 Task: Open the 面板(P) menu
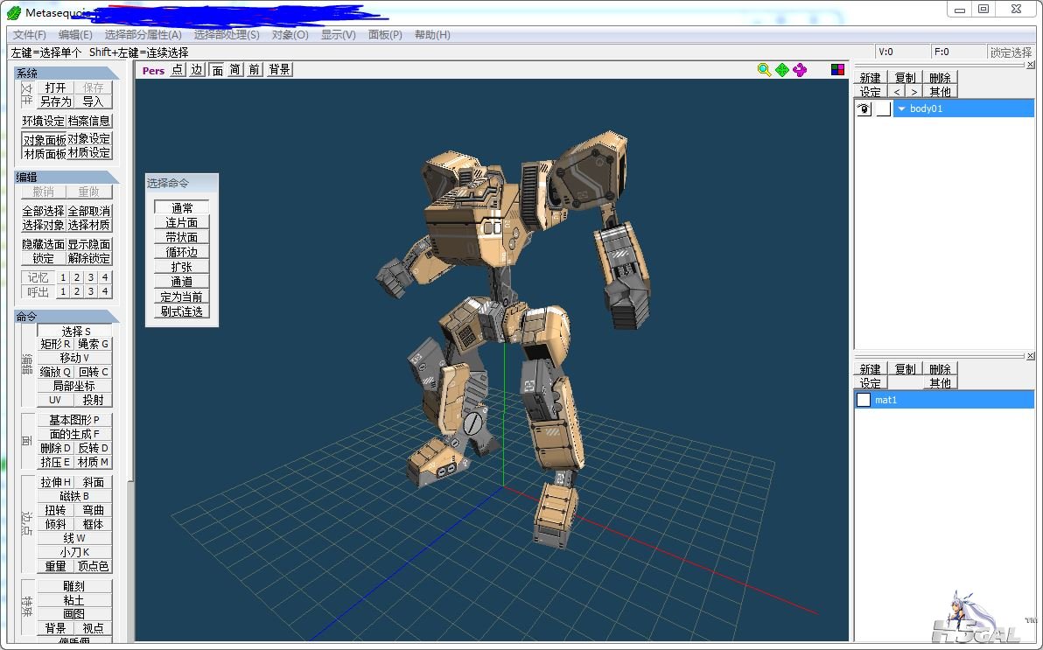[385, 35]
